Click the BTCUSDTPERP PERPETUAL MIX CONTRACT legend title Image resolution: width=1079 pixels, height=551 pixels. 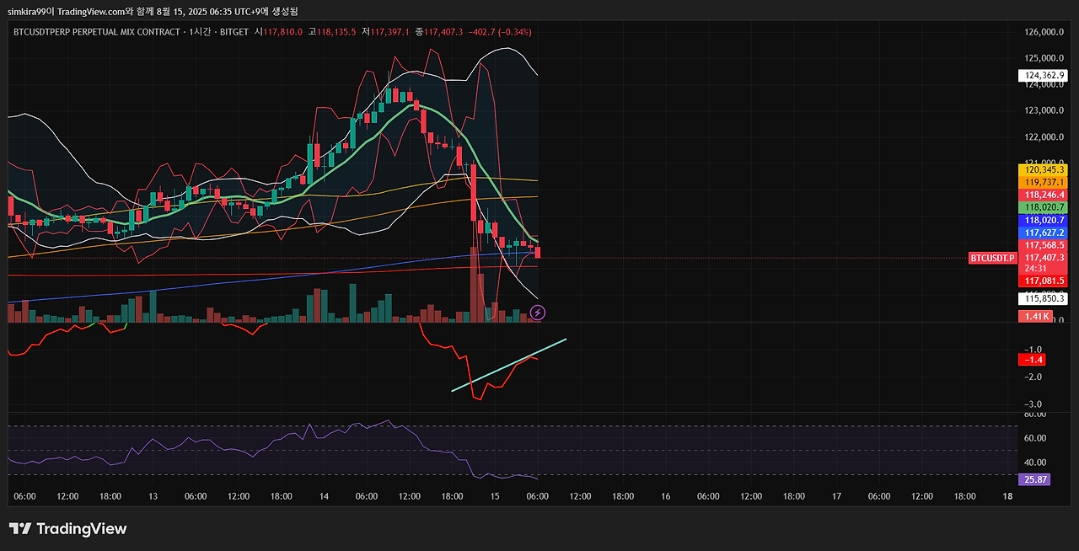point(97,32)
